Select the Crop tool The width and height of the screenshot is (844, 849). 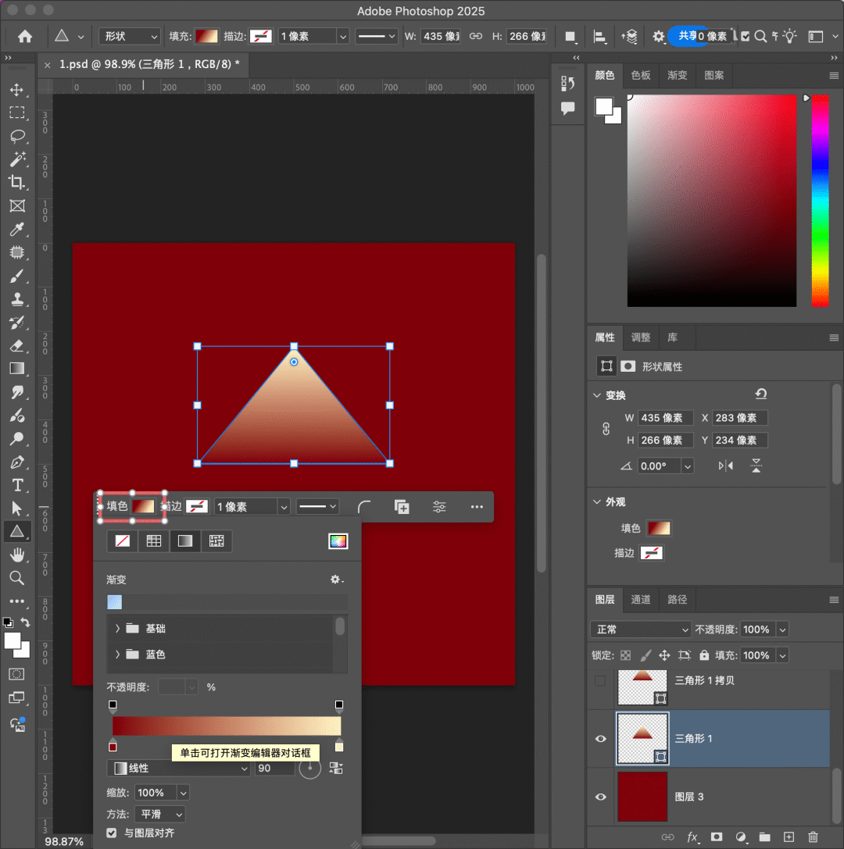coord(16,182)
